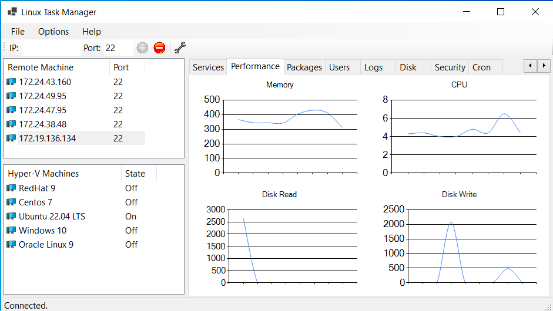Open the Options menu
This screenshot has height=311, width=553.
[x=53, y=32]
